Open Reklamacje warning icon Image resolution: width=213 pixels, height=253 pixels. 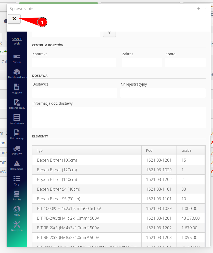click(x=17, y=163)
